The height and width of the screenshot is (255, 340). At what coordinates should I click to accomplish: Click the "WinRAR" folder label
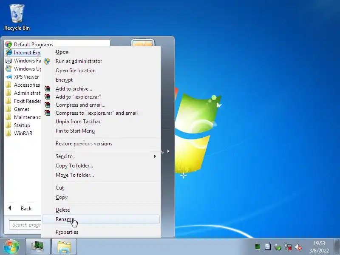(23, 133)
